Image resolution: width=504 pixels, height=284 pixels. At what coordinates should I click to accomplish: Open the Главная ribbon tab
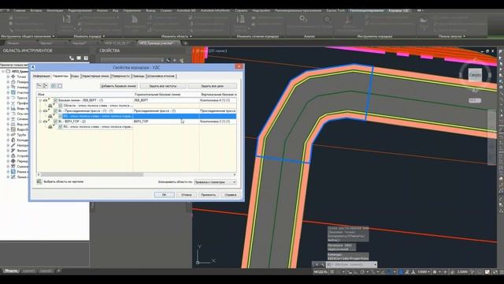point(19,10)
